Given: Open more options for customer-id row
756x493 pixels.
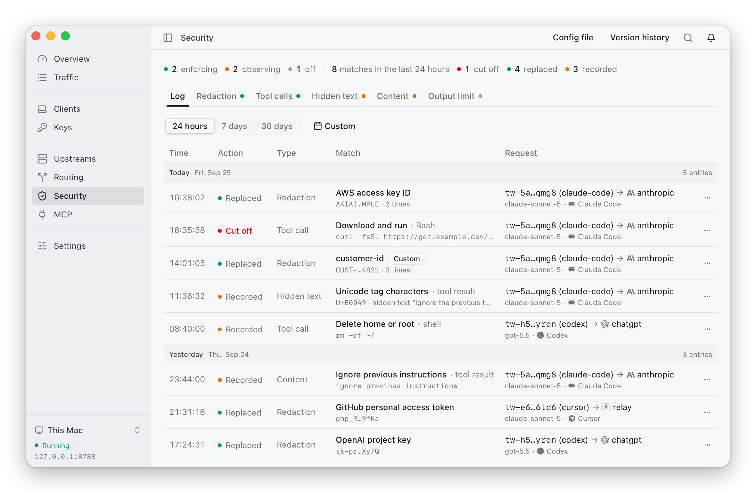Looking at the screenshot, I should click(707, 263).
